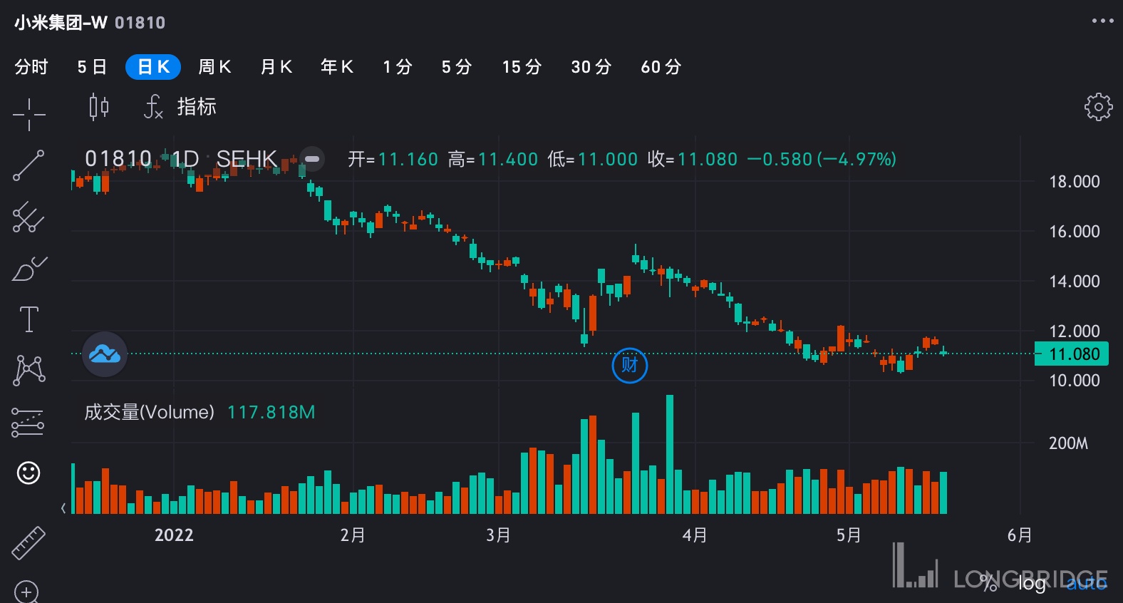Click the 指标 indicators label
This screenshot has height=603, width=1123.
point(197,107)
